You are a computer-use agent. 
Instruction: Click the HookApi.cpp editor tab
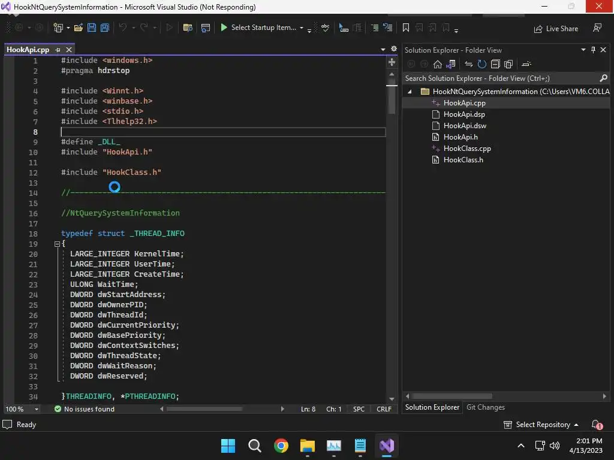coord(28,50)
